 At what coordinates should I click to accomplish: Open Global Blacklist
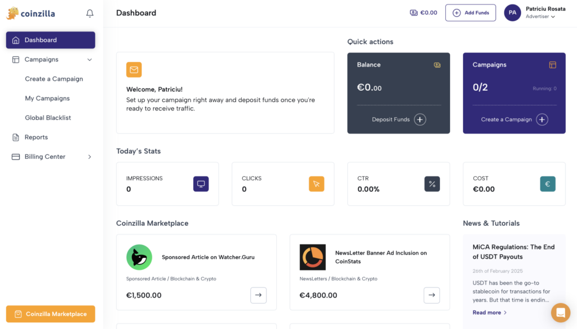[x=48, y=118]
